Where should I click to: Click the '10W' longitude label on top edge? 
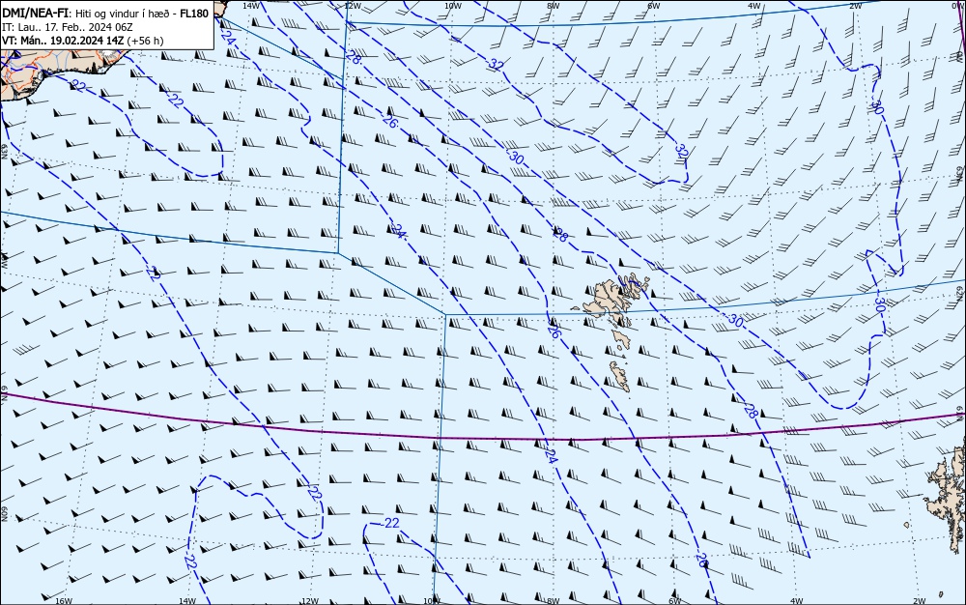(453, 6)
